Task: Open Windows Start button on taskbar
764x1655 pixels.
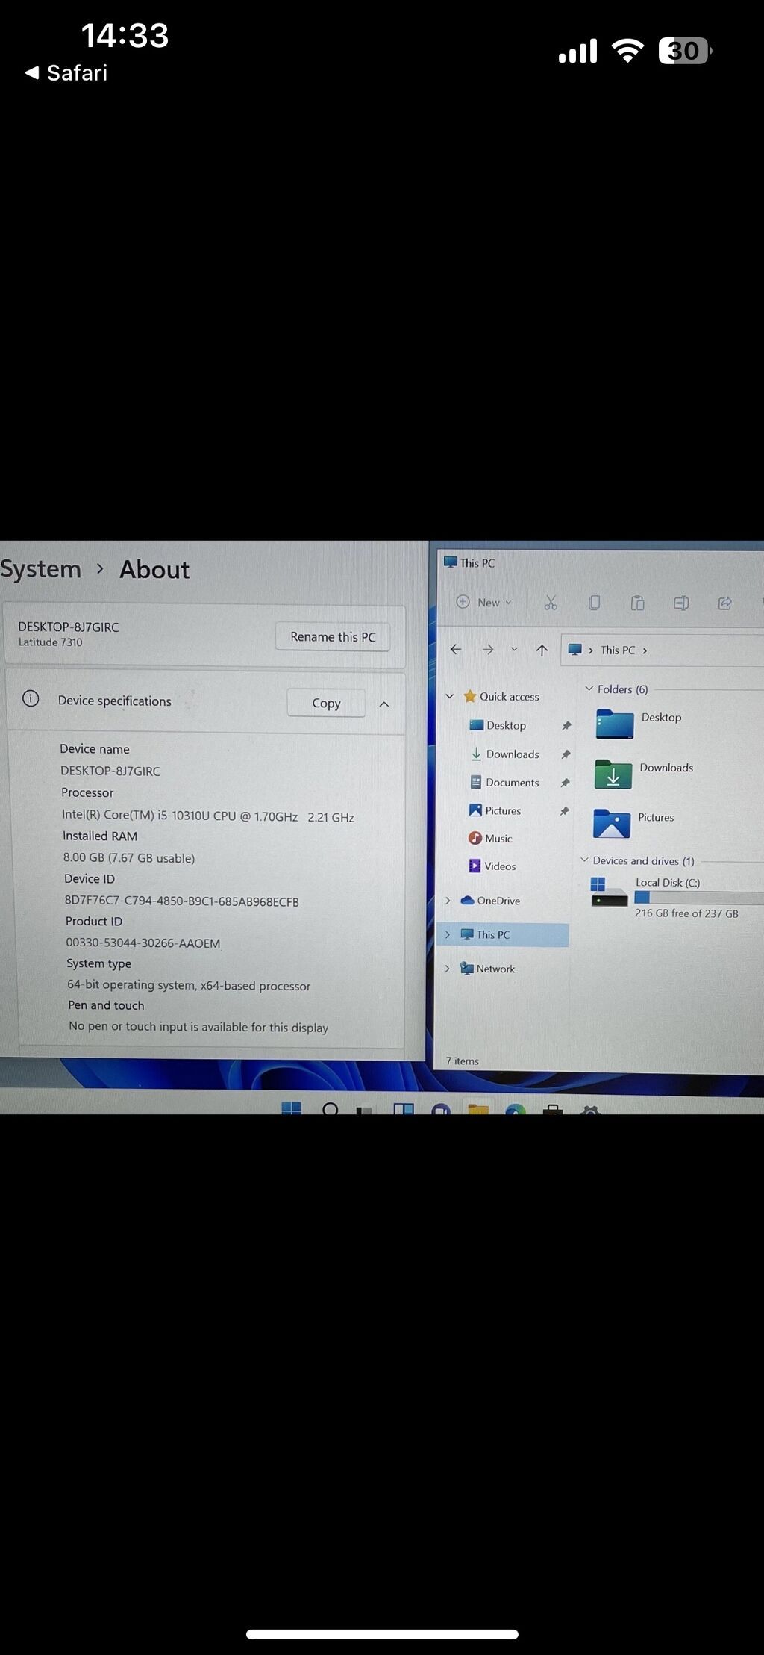Action: tap(292, 1108)
